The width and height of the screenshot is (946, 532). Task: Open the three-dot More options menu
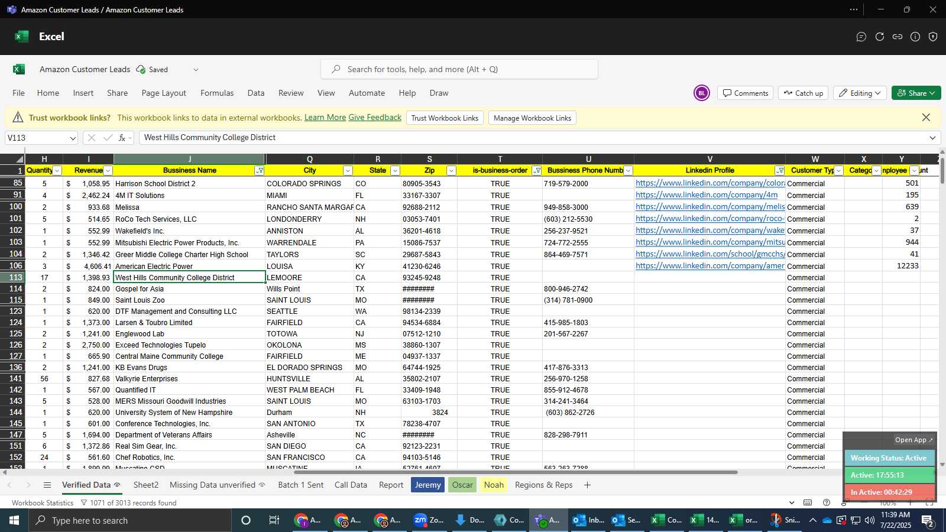[854, 9]
